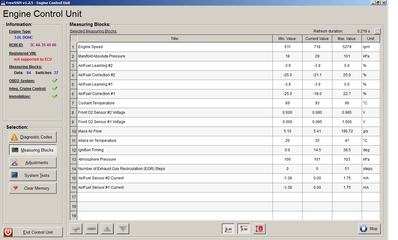The image size is (398, 240).
Task: Reset the min/max values with red icon
Action: [259, 229]
